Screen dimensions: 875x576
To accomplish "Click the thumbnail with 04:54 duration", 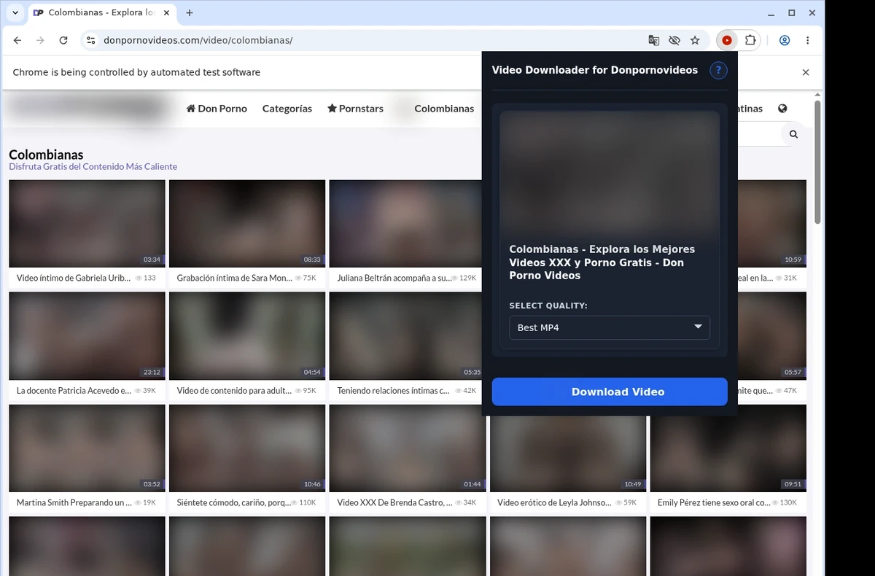I will [x=247, y=336].
